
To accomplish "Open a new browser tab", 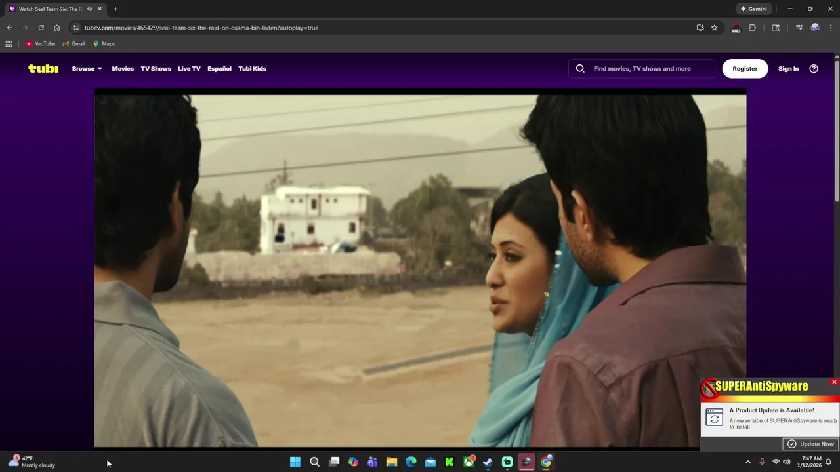I will point(115,9).
